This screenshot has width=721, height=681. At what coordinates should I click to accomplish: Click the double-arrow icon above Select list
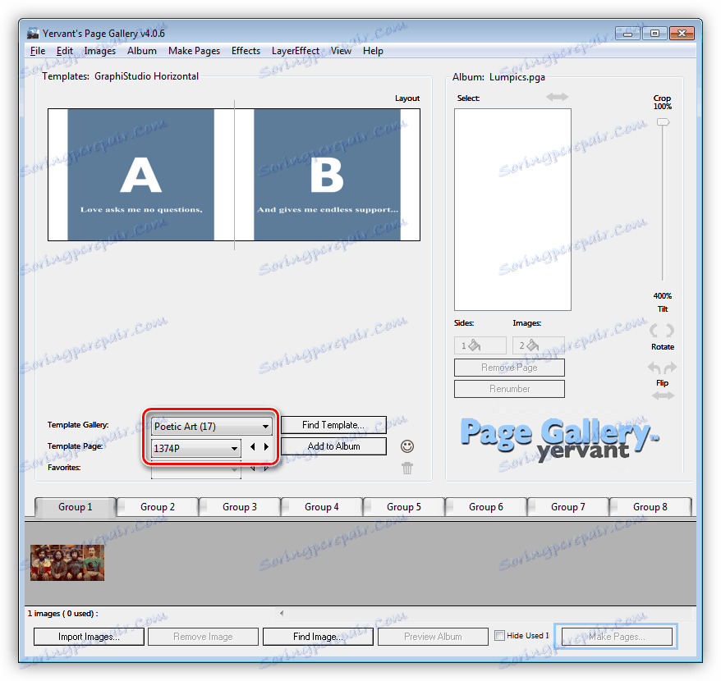557,97
